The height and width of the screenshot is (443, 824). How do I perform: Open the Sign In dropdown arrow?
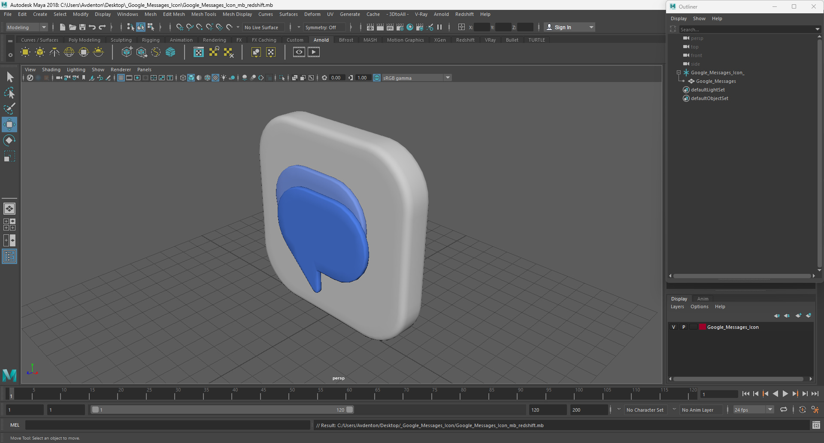coord(591,27)
